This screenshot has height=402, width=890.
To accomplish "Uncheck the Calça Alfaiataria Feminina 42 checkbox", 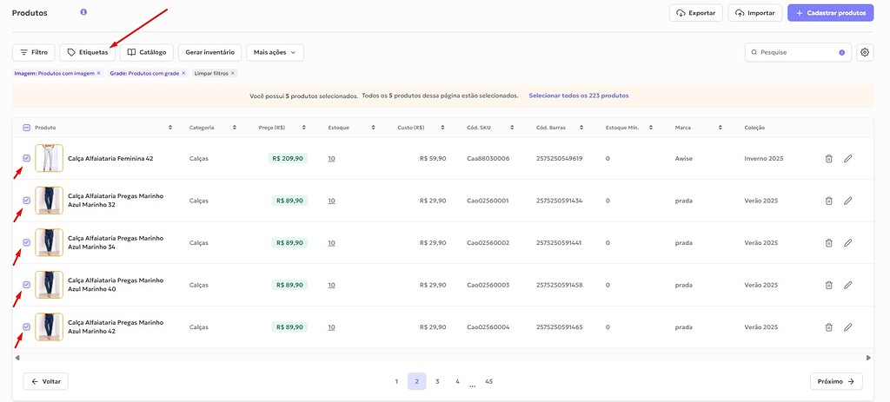I will point(26,158).
